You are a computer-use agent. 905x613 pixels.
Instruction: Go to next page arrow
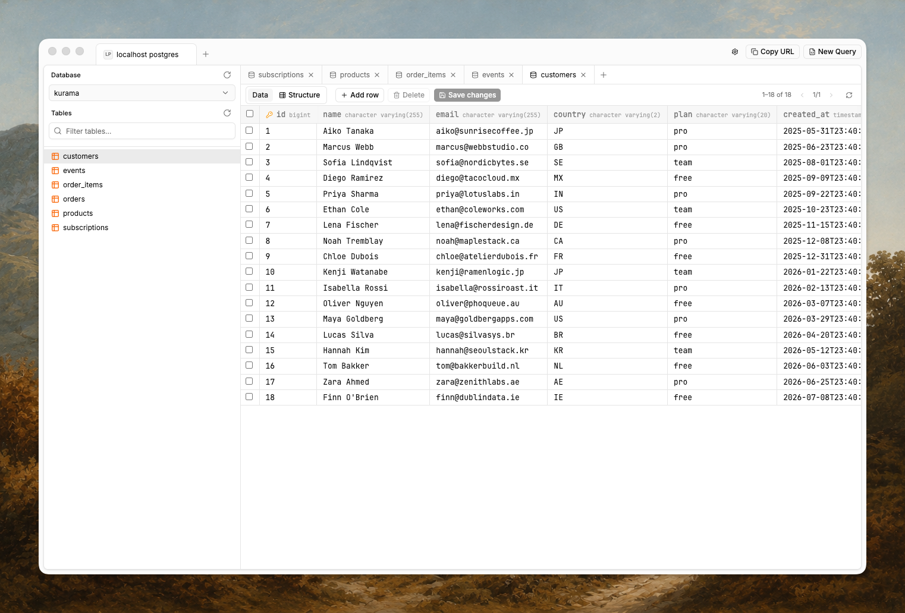pyautogui.click(x=831, y=95)
